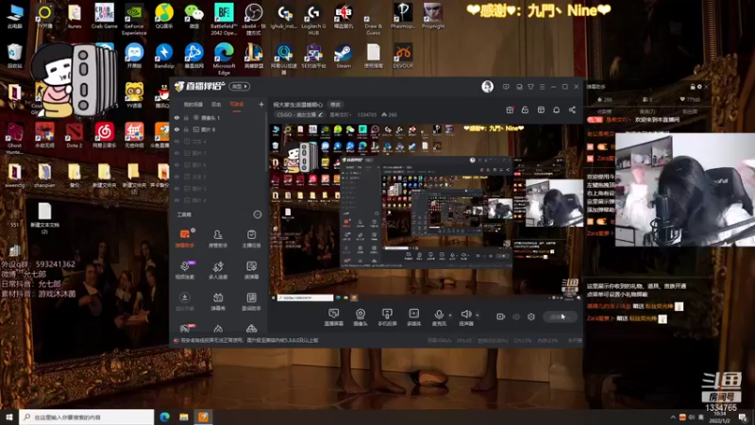Open the mode switch pill beside the logo
This screenshot has width=755, height=425.
click(x=240, y=86)
